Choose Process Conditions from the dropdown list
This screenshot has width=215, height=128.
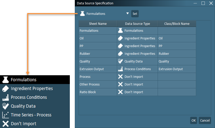pos(35,97)
